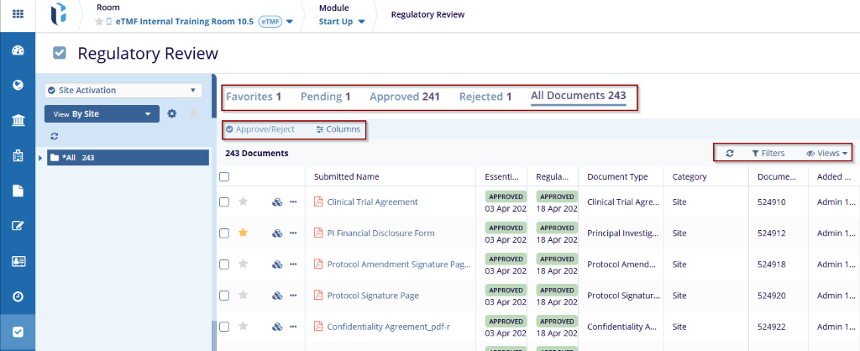Open the institution building icon in sidebar
This screenshot has height=351, width=860.
click(18, 122)
